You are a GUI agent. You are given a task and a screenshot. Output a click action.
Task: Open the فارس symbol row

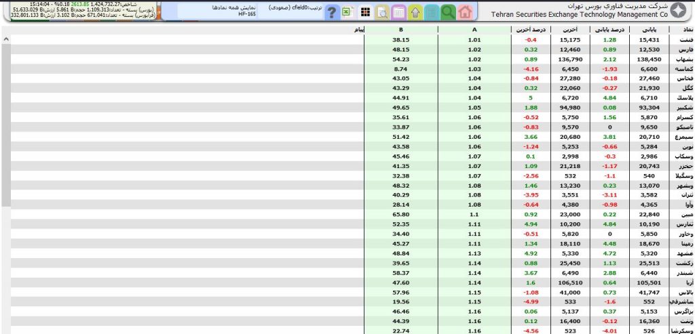pyautogui.click(x=681, y=49)
